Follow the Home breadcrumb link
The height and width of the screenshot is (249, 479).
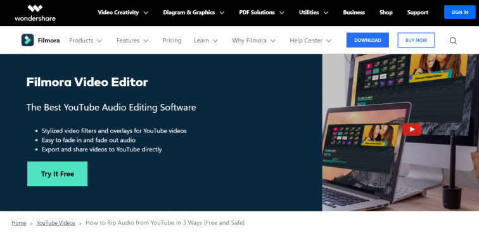click(19, 223)
